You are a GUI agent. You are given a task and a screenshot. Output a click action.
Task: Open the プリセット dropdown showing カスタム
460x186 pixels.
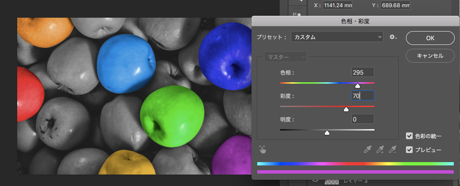click(x=337, y=37)
